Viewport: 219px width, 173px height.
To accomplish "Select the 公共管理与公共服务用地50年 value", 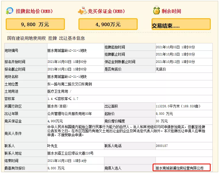I will click(x=70, y=114).
